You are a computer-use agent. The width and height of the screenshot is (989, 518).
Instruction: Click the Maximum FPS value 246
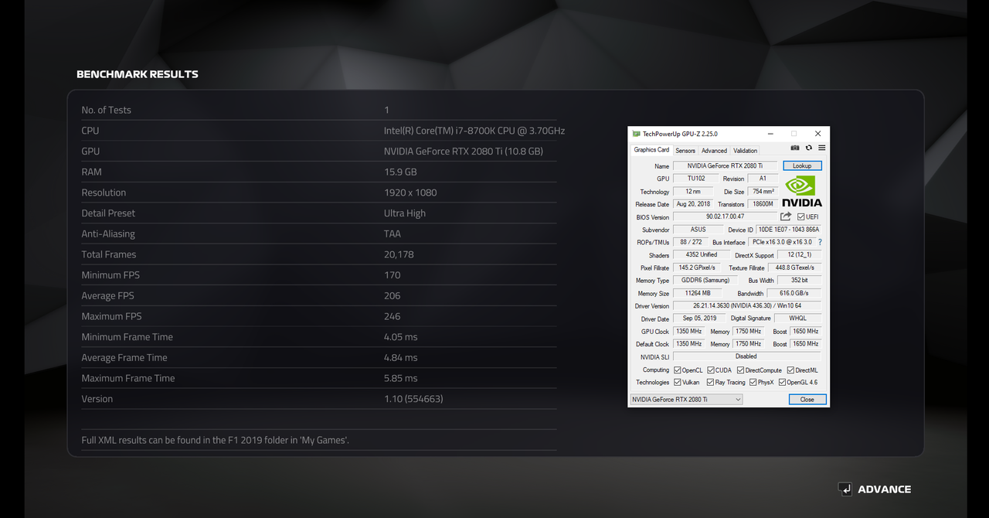coord(393,316)
